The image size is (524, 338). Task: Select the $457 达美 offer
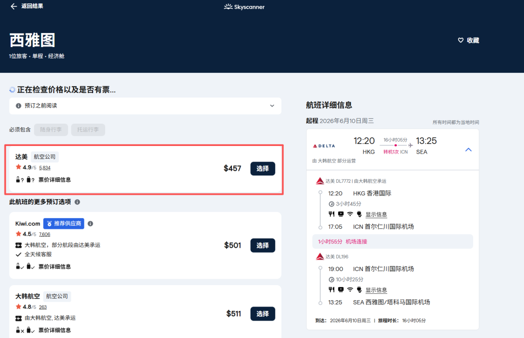[262, 168]
